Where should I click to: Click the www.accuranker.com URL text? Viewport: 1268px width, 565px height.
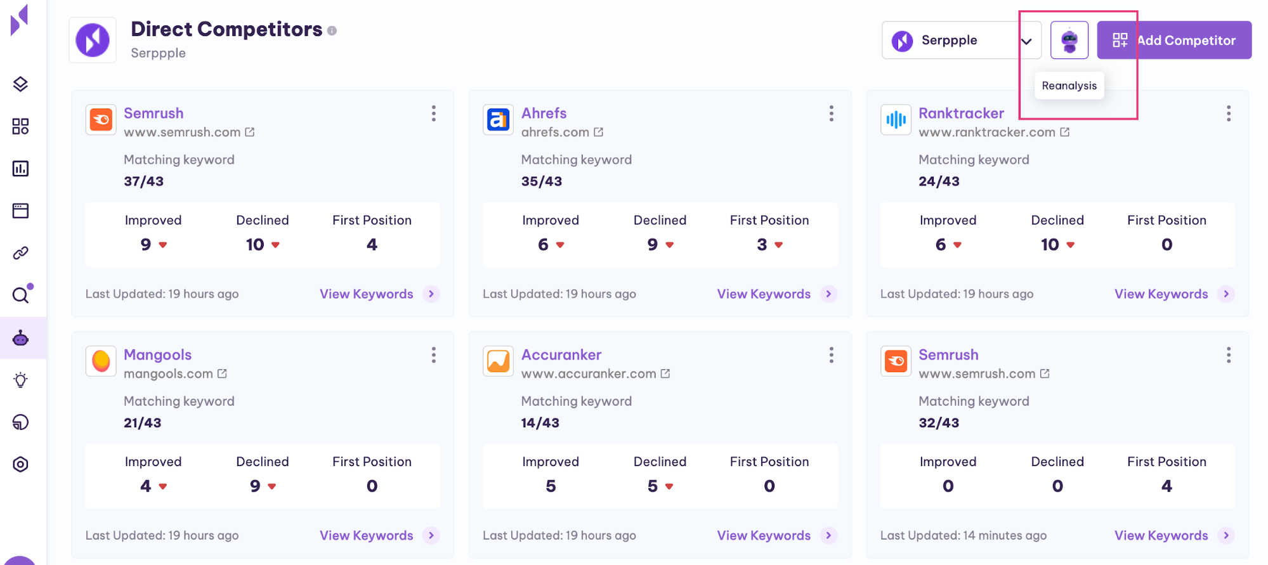[x=589, y=373]
